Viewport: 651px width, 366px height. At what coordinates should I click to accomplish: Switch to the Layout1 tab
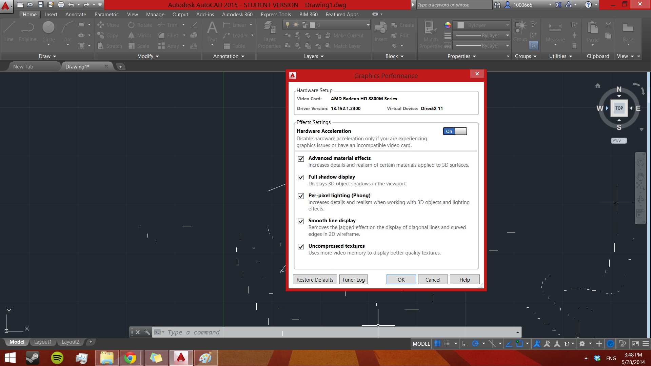(x=43, y=342)
